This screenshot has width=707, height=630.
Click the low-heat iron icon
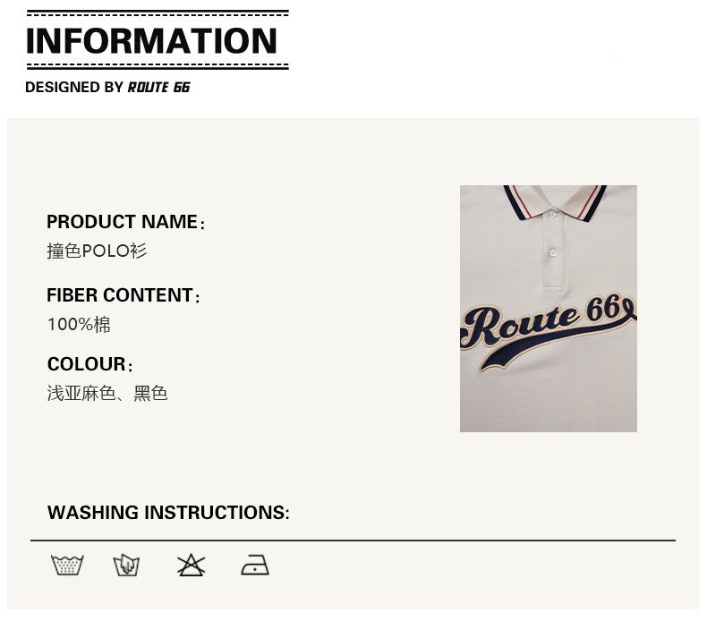click(x=255, y=566)
